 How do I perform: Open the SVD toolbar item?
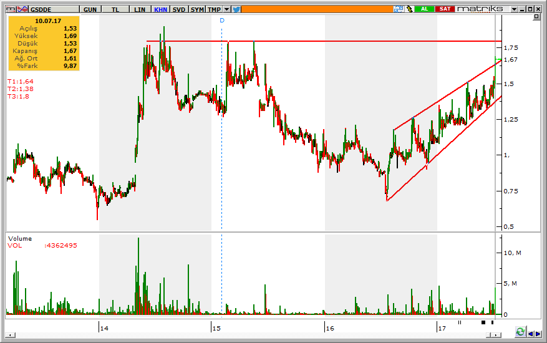tap(179, 9)
